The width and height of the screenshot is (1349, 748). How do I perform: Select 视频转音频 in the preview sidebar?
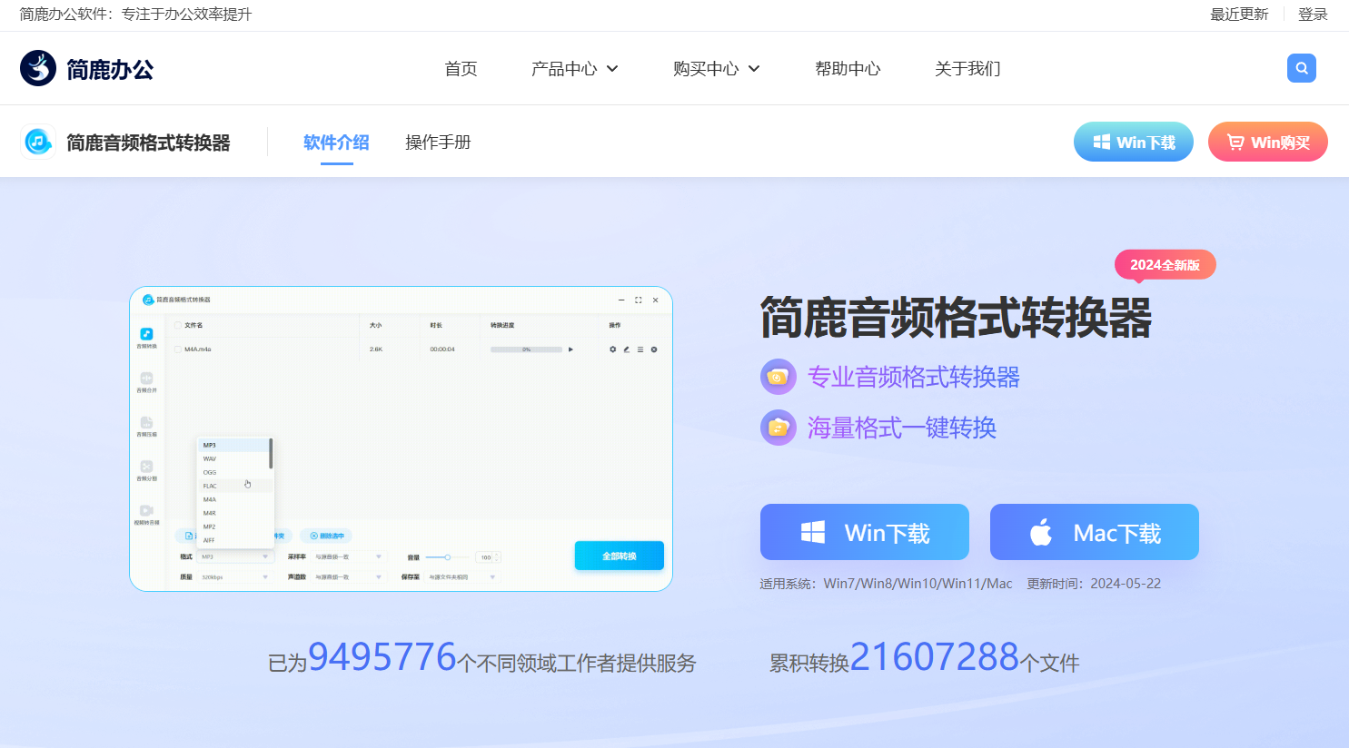pos(146,515)
